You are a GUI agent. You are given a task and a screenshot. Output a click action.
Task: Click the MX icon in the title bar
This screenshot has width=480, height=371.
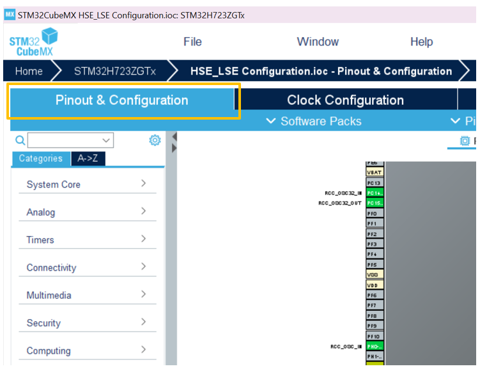point(10,15)
